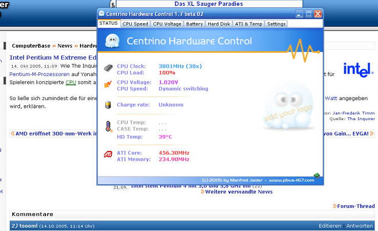Image resolution: width=378 pixels, height=231 pixels.
Task: Minimize the Centrino Hardware Control window
Action: pyautogui.click(x=299, y=14)
